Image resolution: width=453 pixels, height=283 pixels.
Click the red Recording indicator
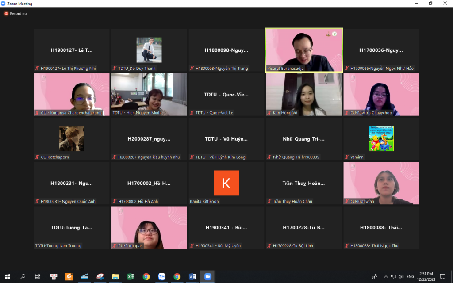pos(6,14)
